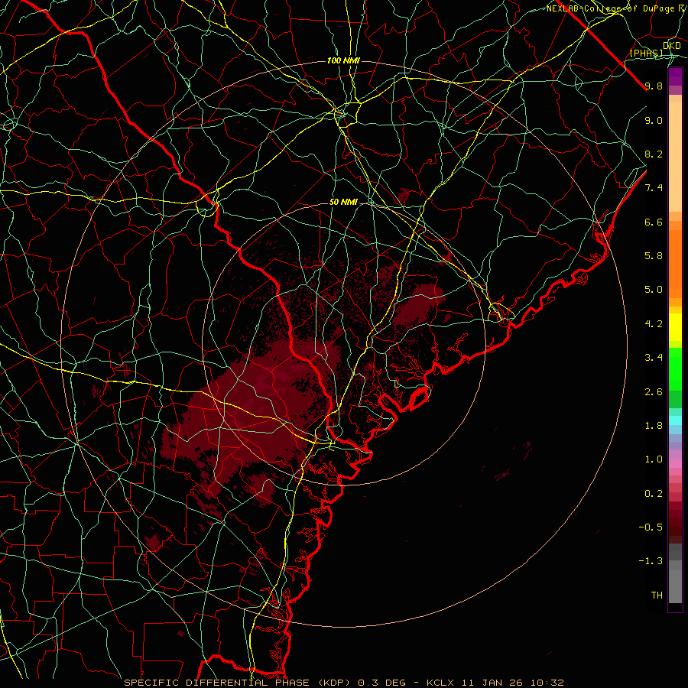
Task: Click the 0.2 scale value
Action: [x=654, y=494]
